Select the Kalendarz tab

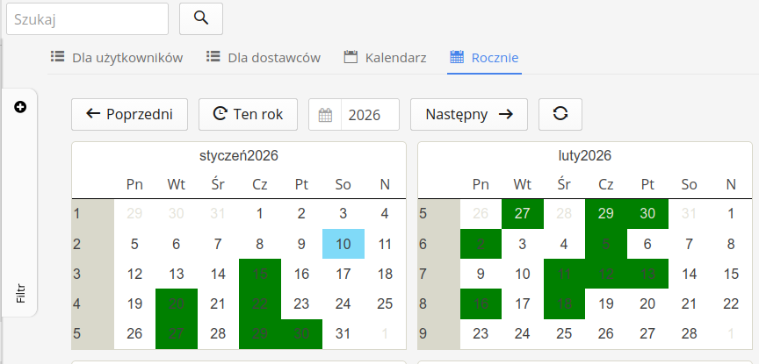[385, 58]
